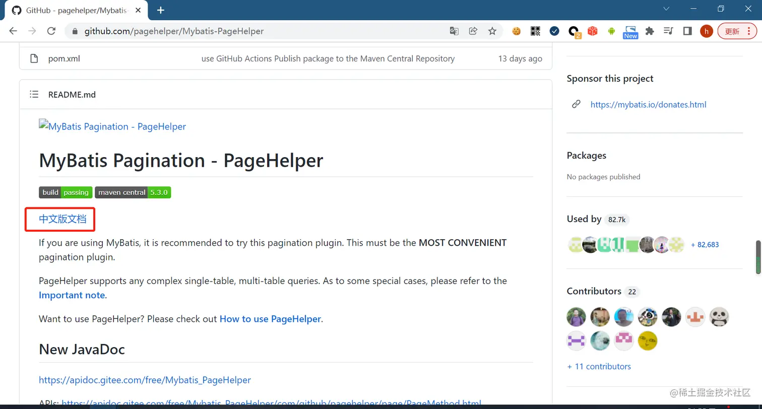Open README outline list icon

point(34,94)
